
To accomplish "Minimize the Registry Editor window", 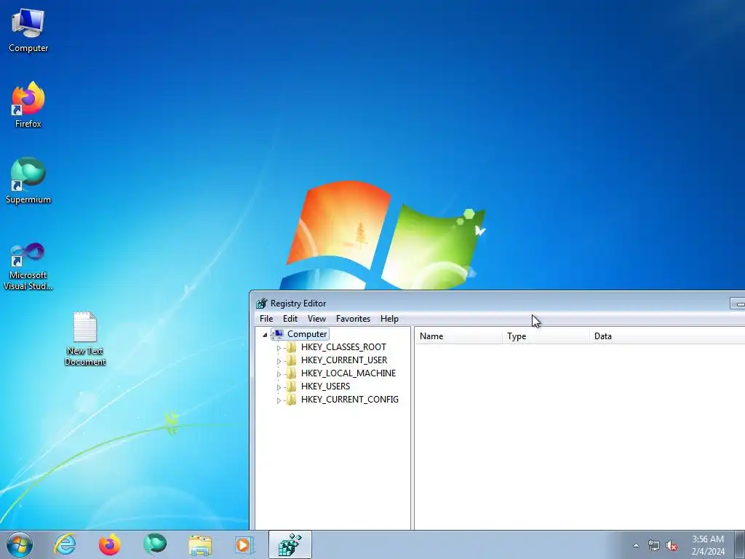I will click(x=738, y=304).
